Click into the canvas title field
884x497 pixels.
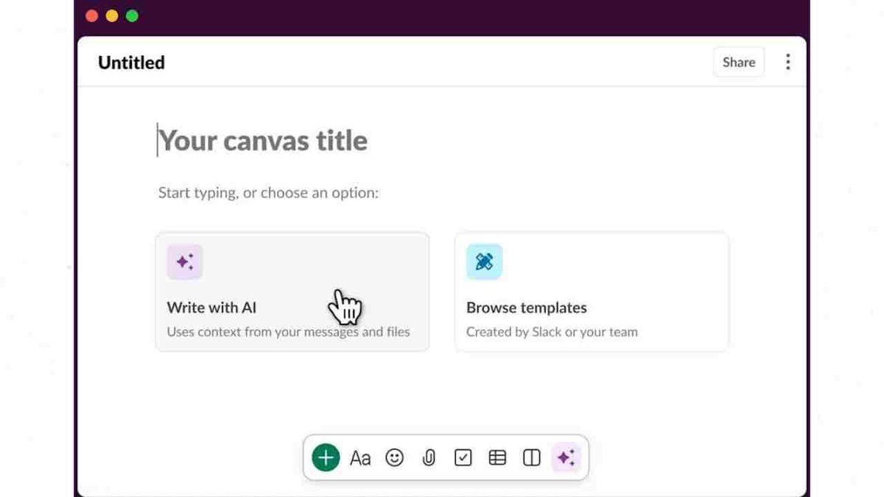[262, 140]
